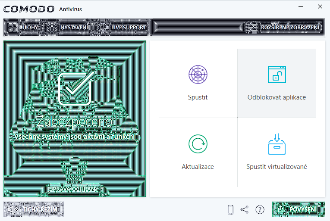Click the Aktualizace label
The width and height of the screenshot is (330, 221).
(x=198, y=167)
